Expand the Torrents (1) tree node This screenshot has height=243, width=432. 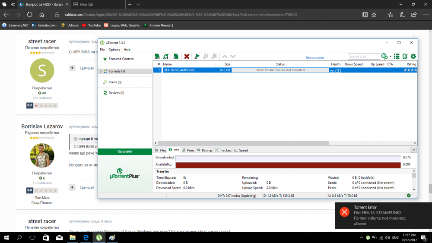point(101,71)
